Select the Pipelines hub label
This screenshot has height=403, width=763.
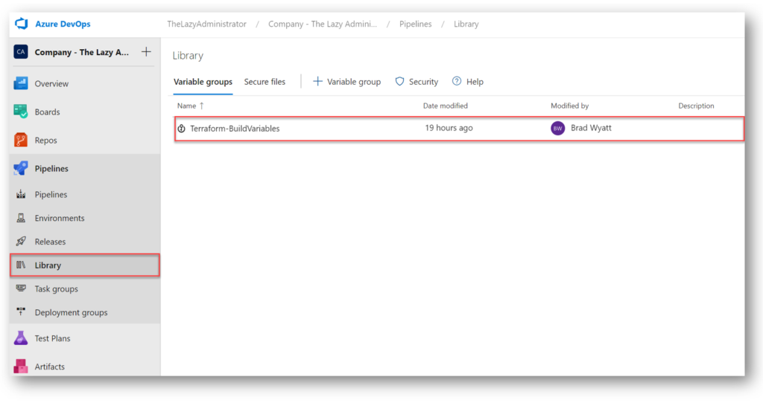point(51,169)
